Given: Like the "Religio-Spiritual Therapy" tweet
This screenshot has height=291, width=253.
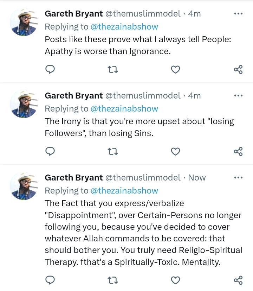Looking at the screenshot, I should point(175,280).
